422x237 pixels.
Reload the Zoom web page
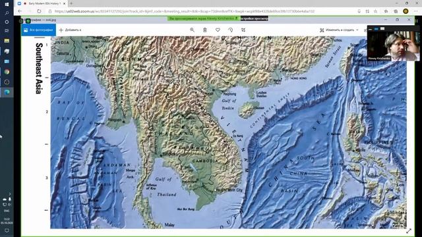pyautogui.click(x=39, y=11)
